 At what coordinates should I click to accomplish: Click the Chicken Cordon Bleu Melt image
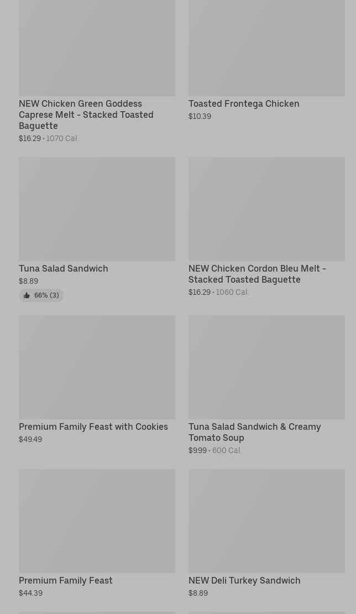(266, 209)
